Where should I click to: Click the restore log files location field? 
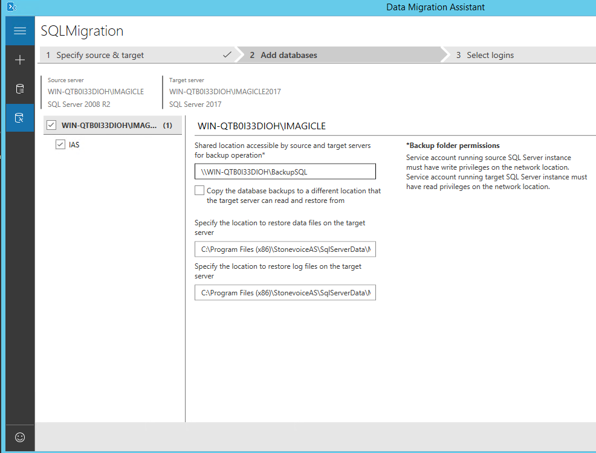pyautogui.click(x=285, y=292)
